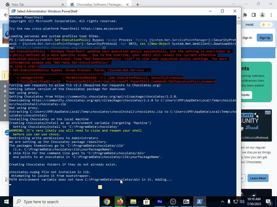
Task: Toggle the light/dark theme switch on Chocolatey
Action: pyautogui.click(x=266, y=25)
